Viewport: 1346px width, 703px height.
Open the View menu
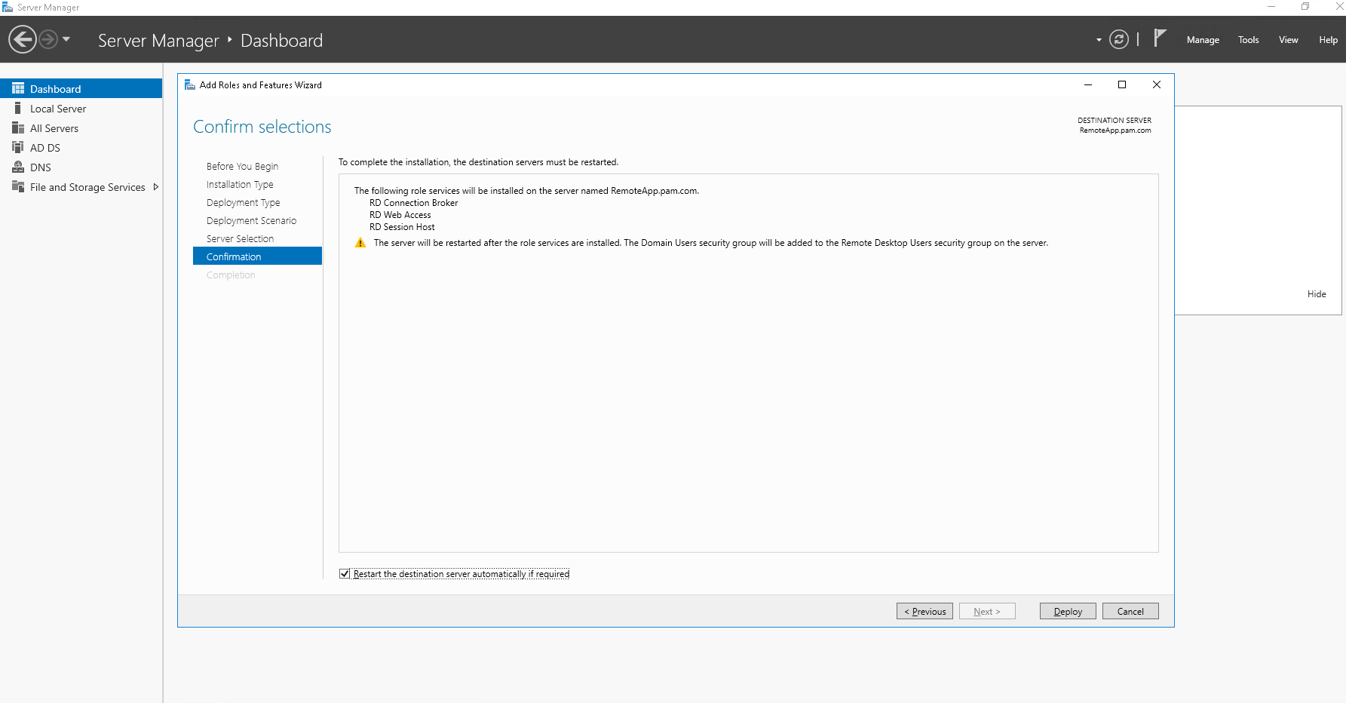tap(1288, 40)
